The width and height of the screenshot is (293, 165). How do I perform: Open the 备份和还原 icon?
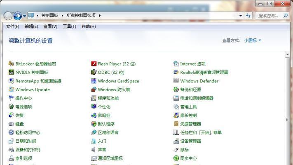click(176, 90)
